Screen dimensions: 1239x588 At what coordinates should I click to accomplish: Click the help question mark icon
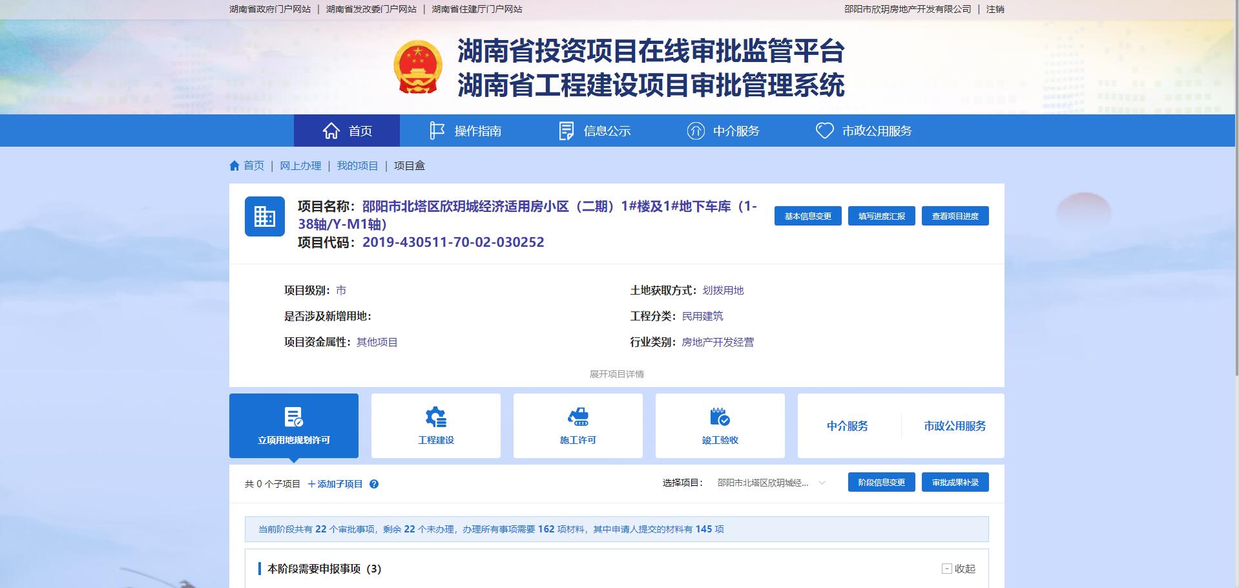pos(374,484)
